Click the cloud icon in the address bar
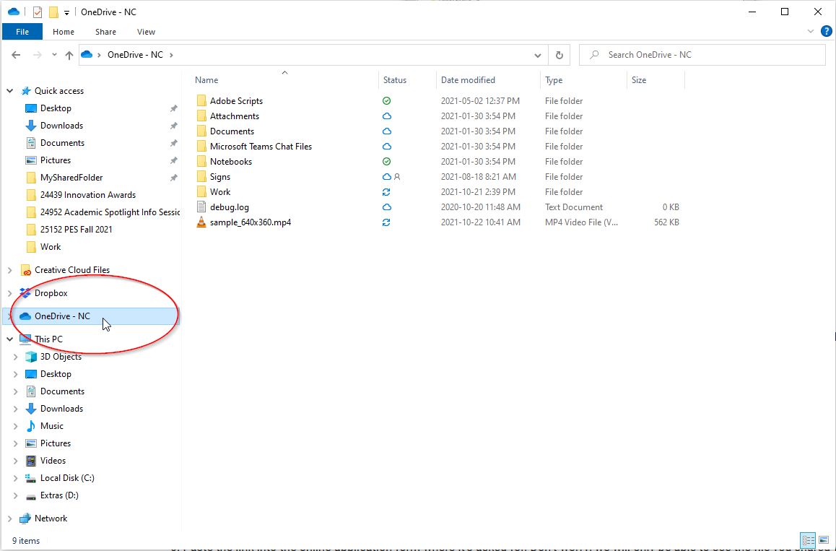Viewport: 836px width, 551px height. pos(87,54)
